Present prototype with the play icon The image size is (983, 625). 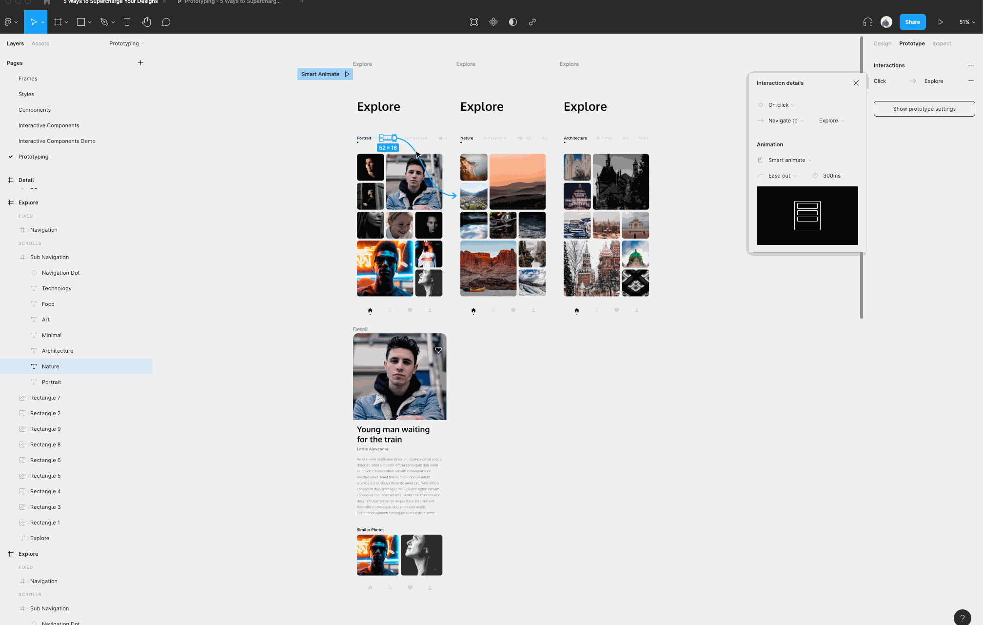pyautogui.click(x=941, y=22)
